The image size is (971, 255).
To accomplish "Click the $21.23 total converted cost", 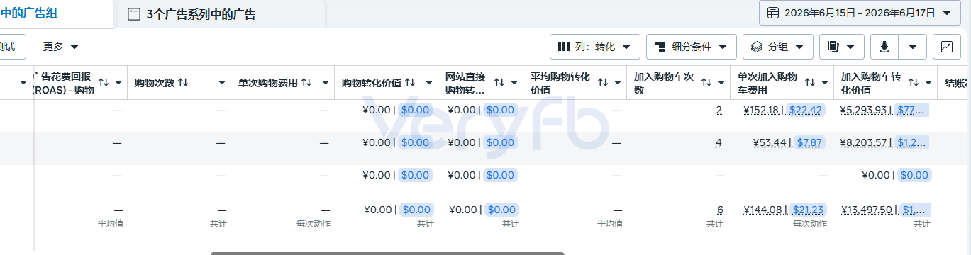I will tap(808, 210).
